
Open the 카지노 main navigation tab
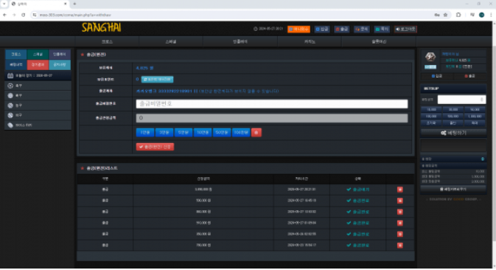pyautogui.click(x=310, y=41)
